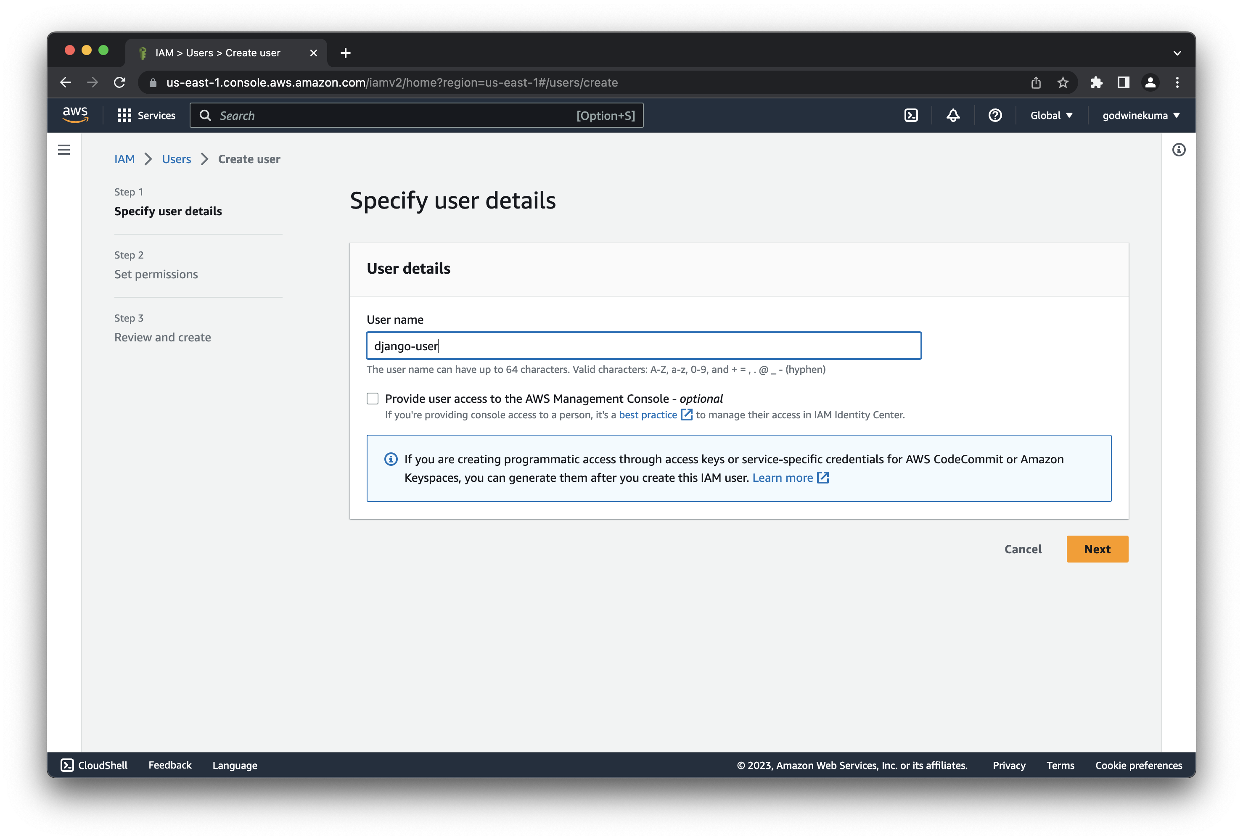Viewport: 1243px width, 840px height.
Task: Open the notifications bell
Action: [x=953, y=116]
